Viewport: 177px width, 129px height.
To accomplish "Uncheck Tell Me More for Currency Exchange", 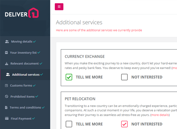I will pyautogui.click(x=69, y=77).
